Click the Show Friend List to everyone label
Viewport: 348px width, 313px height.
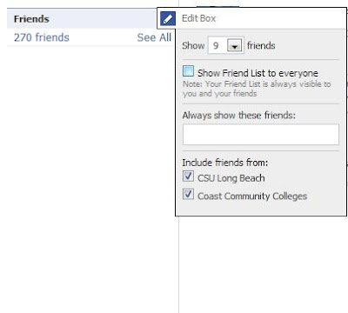click(x=258, y=73)
